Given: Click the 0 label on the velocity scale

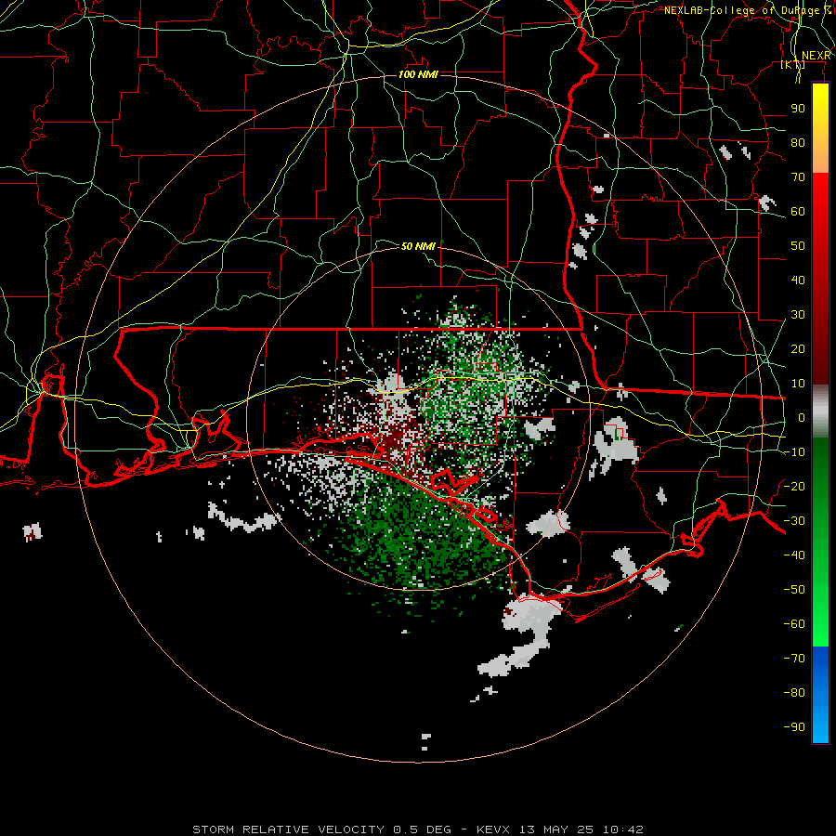Looking at the screenshot, I should coord(802,418).
